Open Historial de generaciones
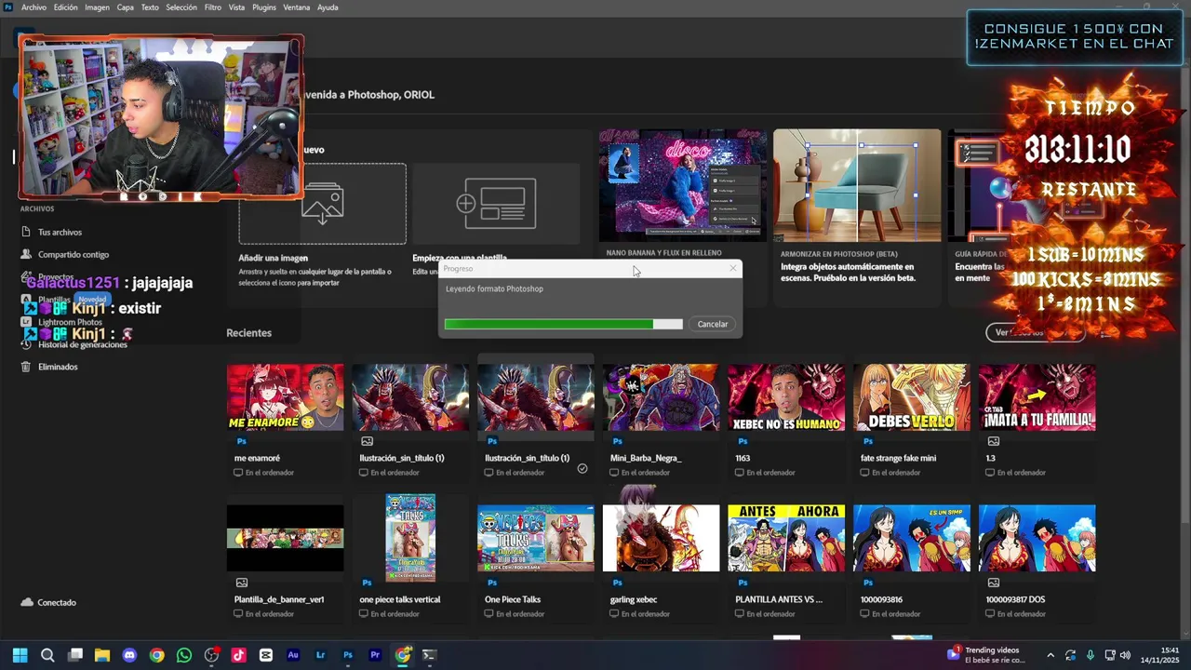 point(74,344)
